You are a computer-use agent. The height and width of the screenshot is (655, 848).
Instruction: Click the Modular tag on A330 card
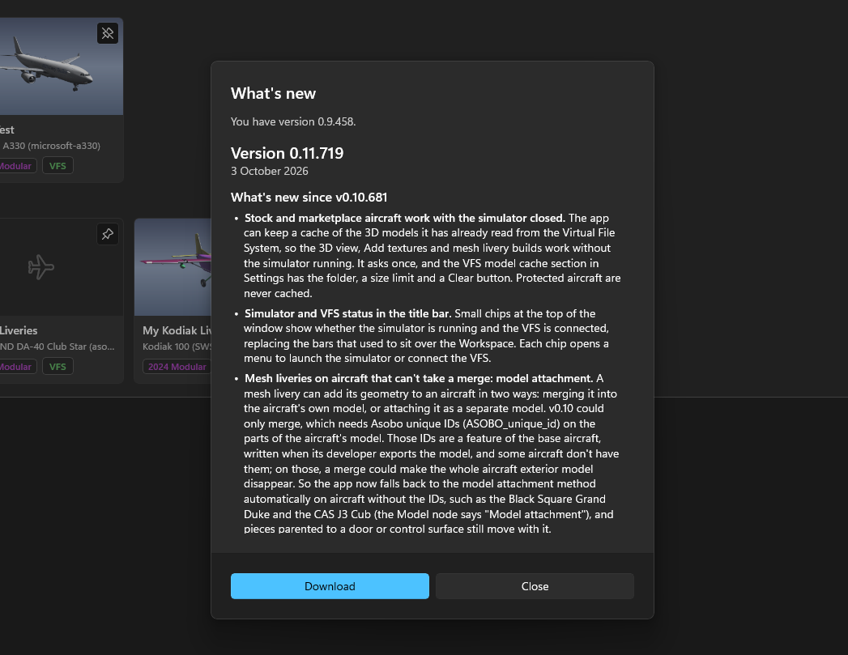18,166
